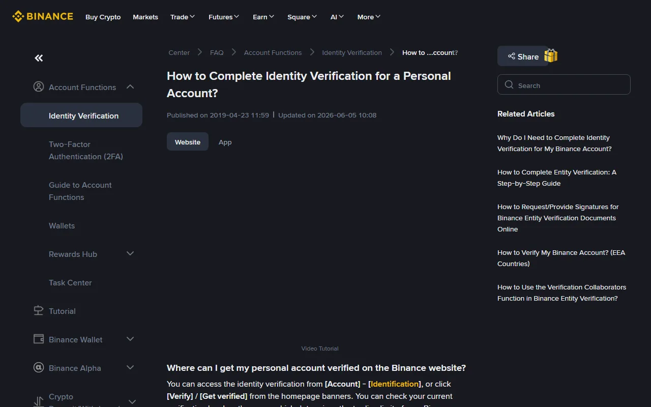Open the Task Center sidebar item

pyautogui.click(x=70, y=282)
